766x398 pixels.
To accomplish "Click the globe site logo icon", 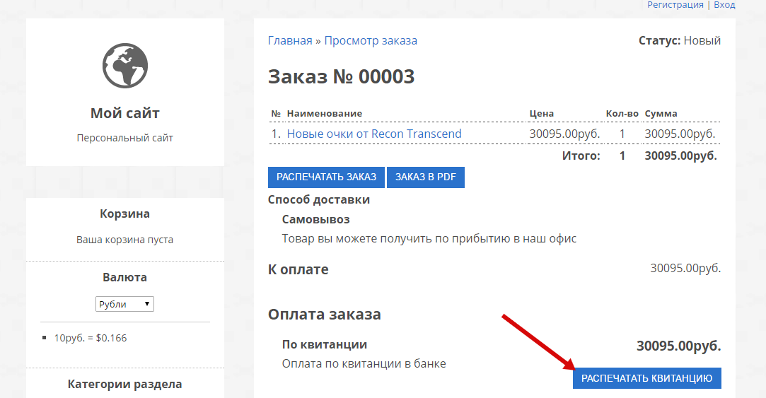I will tap(125, 66).
